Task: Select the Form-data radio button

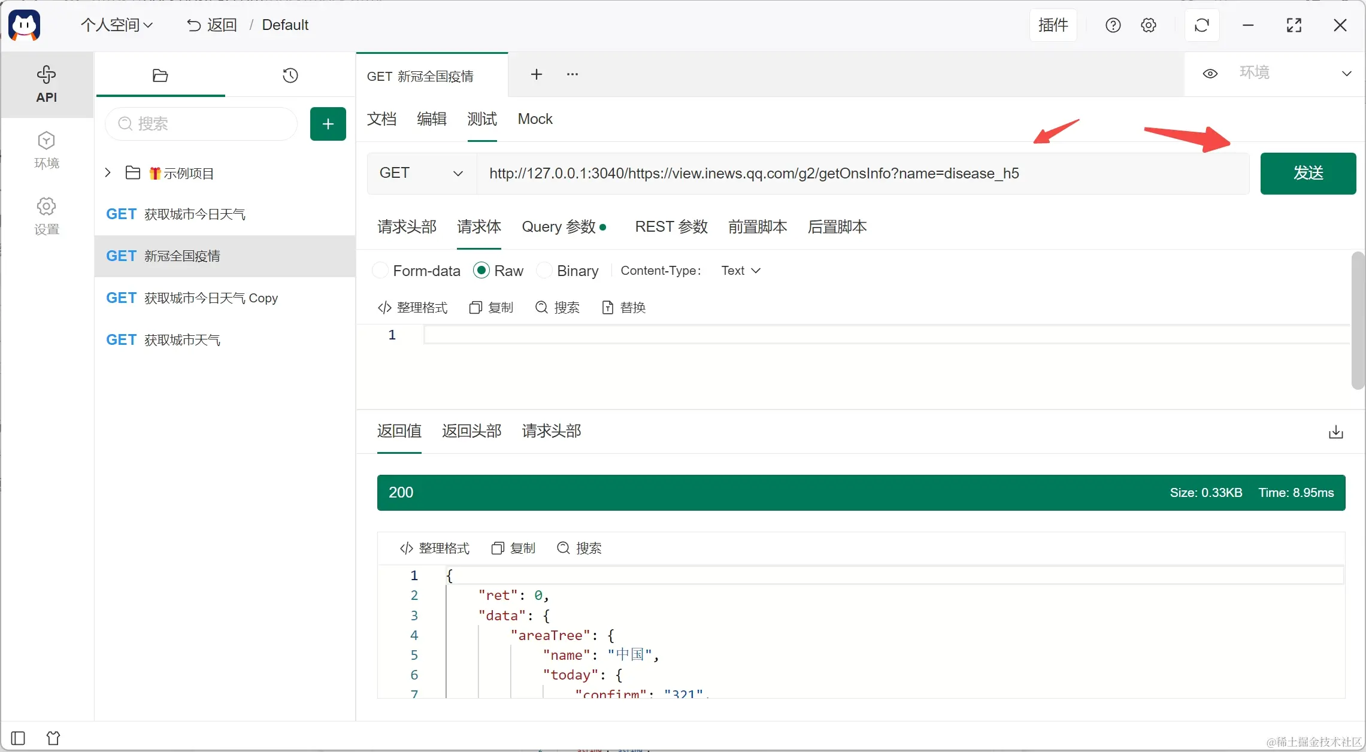Action: pyautogui.click(x=380, y=271)
